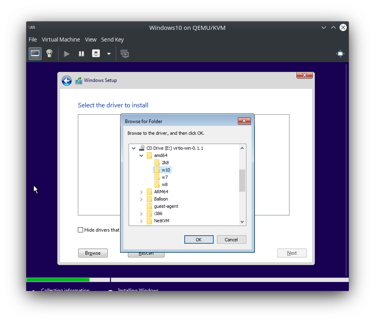Click the w7 folder icon
Screen dimensions: 375x322
point(157,178)
